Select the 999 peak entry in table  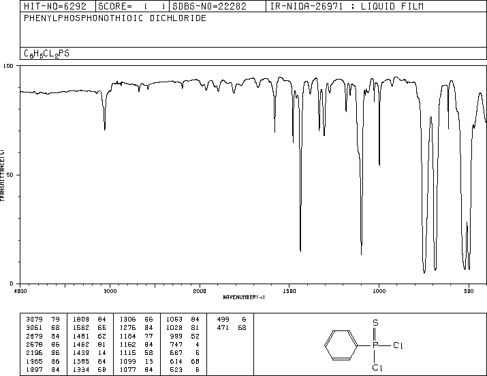point(176,336)
